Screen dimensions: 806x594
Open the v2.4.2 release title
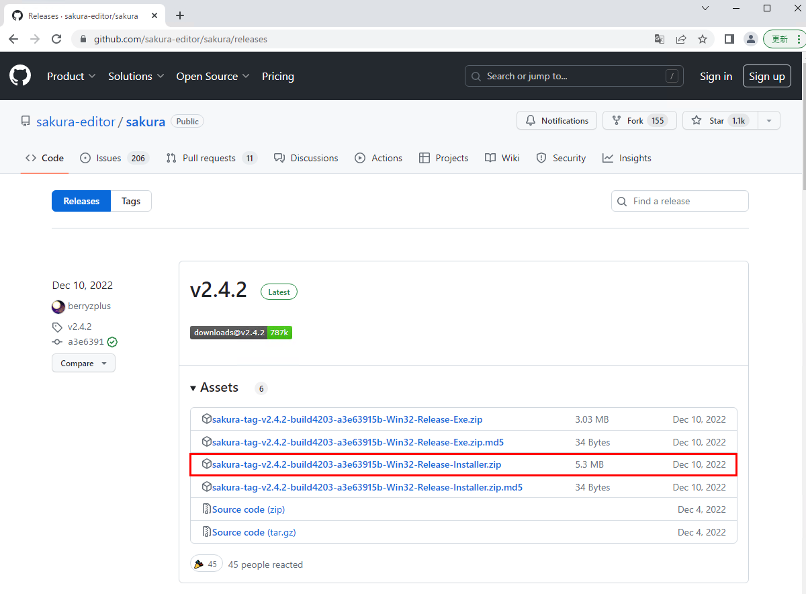(219, 290)
